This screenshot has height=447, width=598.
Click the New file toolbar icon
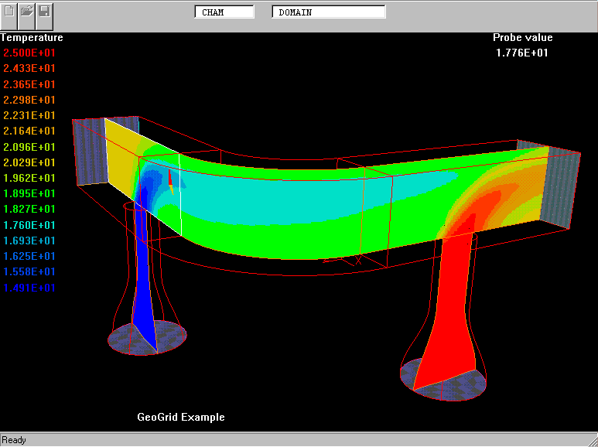[10, 12]
